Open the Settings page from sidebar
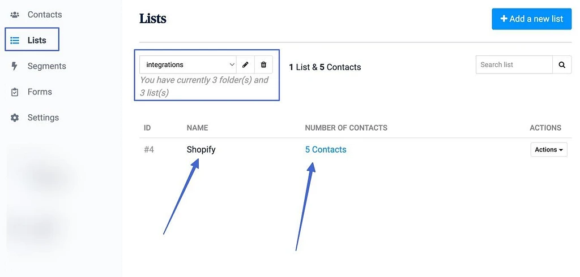This screenshot has height=277, width=580. 43,118
